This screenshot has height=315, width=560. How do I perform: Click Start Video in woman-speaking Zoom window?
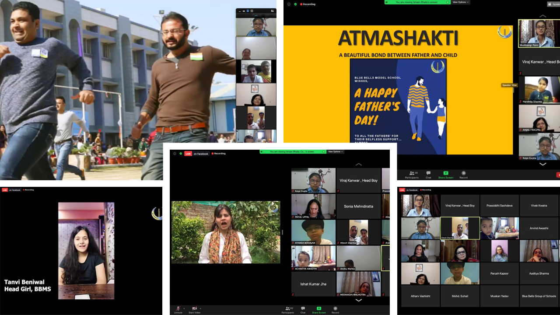[x=194, y=310]
